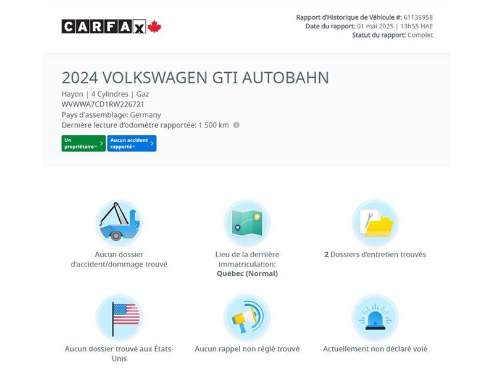The width and height of the screenshot is (494, 370).
Task: Click the American flag icon
Action: click(119, 317)
